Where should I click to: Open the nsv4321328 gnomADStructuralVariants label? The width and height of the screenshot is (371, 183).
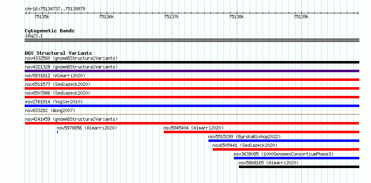tap(71, 67)
